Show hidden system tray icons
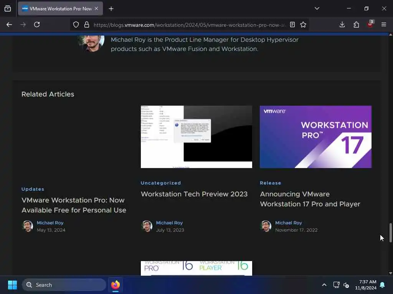The image size is (393, 294). pyautogui.click(x=324, y=285)
